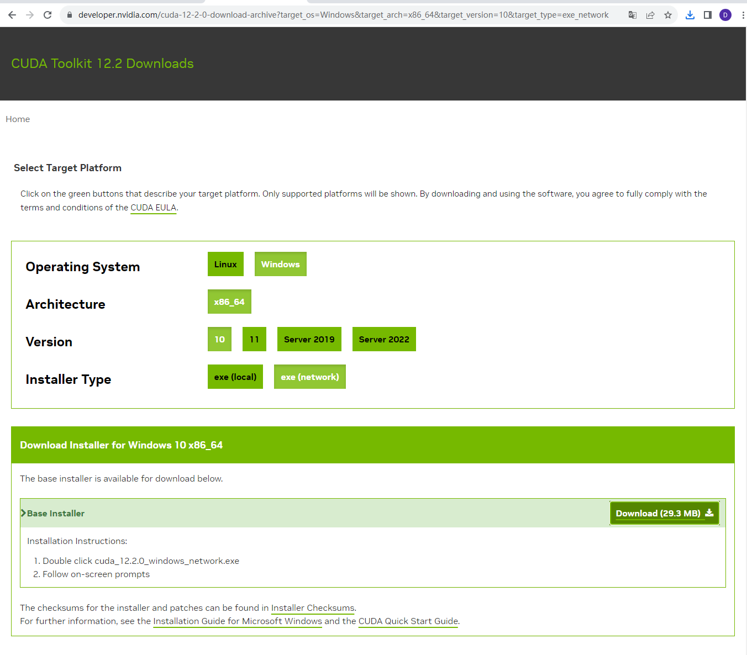Viewport: 747px width, 655px height.
Task: Click base installer available text
Action: click(x=122, y=479)
